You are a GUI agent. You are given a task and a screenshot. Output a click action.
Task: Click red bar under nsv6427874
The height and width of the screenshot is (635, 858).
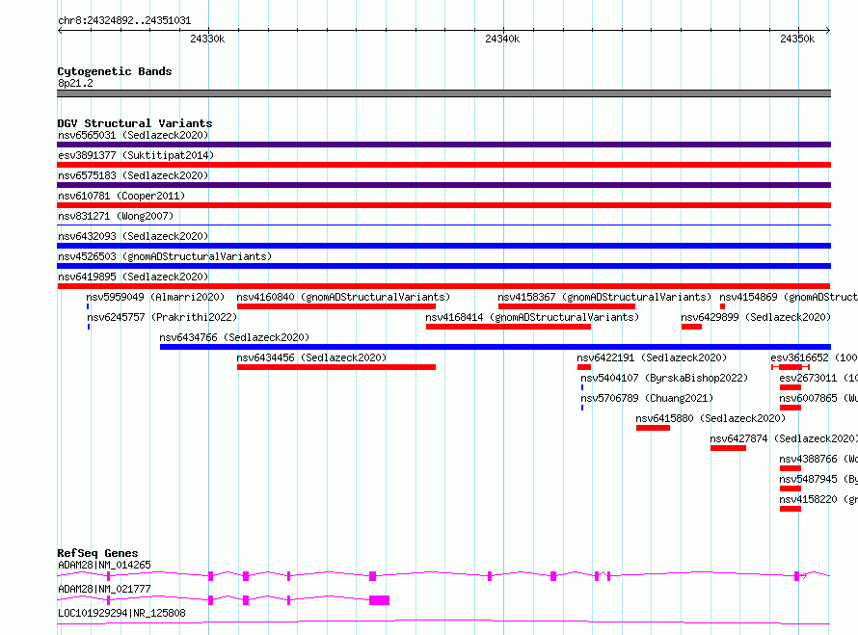tap(728, 448)
